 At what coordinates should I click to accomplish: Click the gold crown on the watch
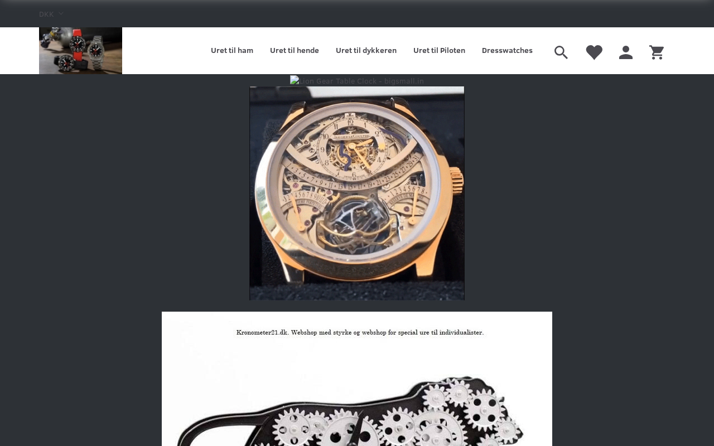coord(456,181)
